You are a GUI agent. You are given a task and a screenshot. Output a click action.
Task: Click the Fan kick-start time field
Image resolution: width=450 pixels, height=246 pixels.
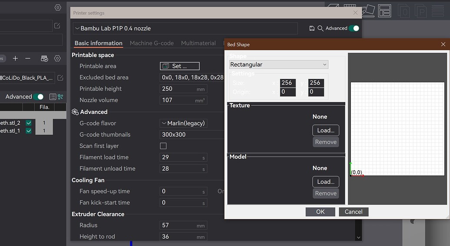183,203
